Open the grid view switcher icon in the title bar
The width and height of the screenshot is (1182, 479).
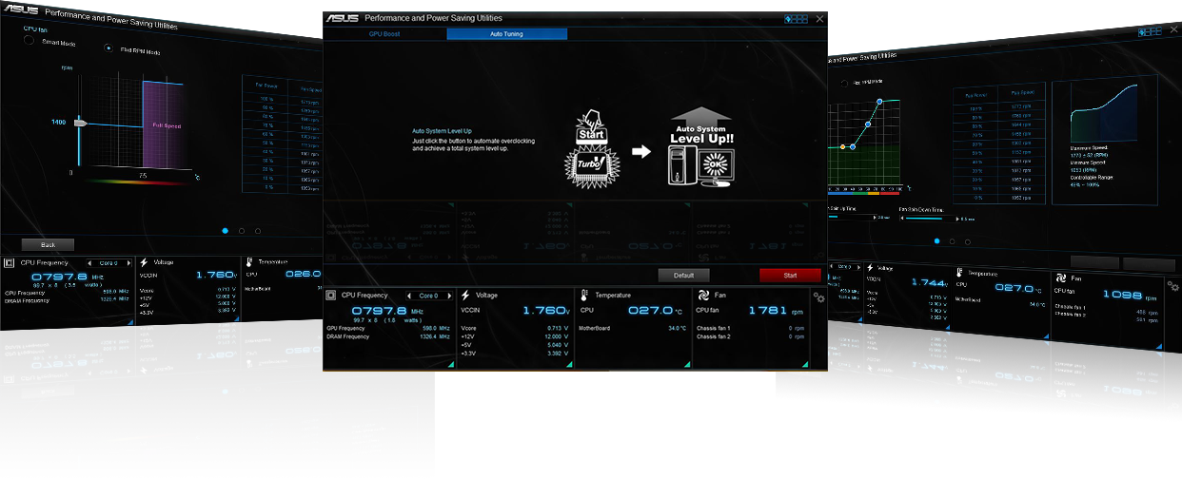[796, 18]
